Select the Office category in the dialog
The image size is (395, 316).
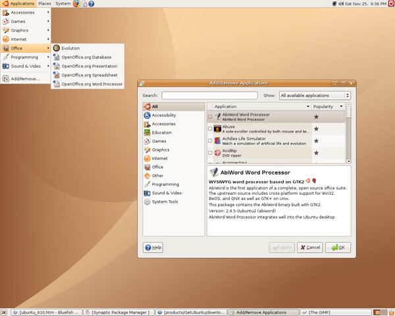[x=174, y=167]
